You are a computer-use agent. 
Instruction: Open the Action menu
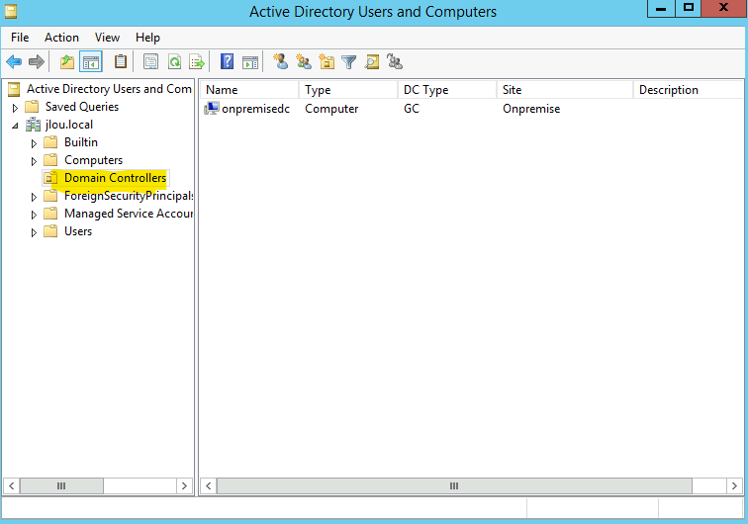(61, 38)
